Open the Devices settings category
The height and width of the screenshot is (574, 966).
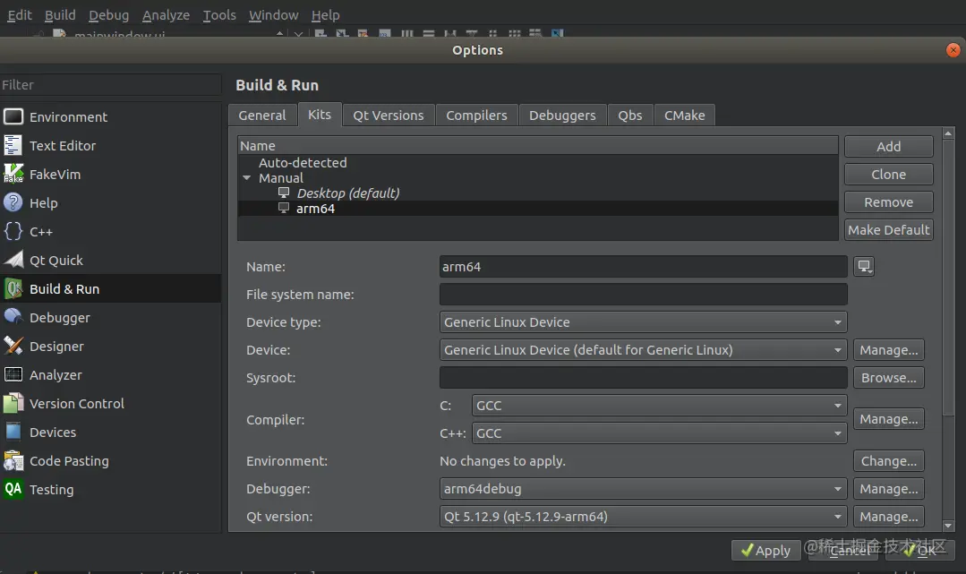click(x=111, y=433)
